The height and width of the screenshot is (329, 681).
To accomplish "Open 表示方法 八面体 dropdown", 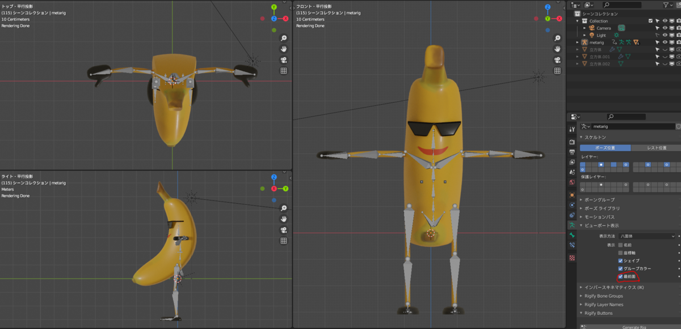I will [648, 236].
